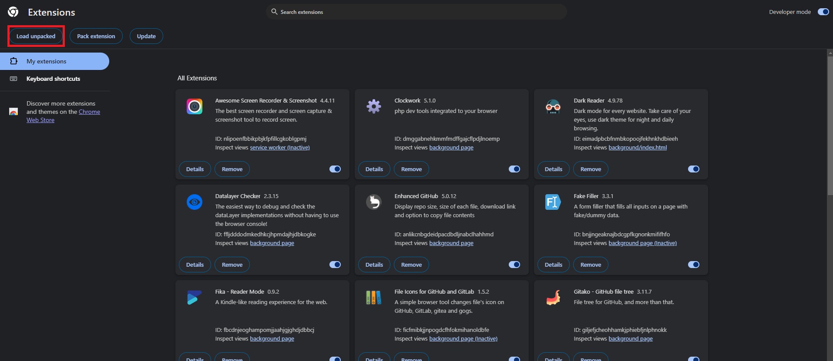This screenshot has width=833, height=361.
Task: Click the search magnifier icon
Action: pyautogui.click(x=274, y=12)
